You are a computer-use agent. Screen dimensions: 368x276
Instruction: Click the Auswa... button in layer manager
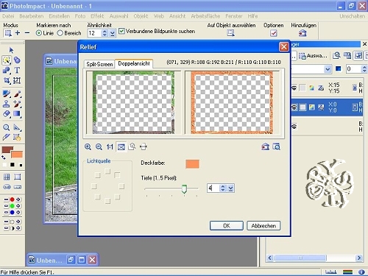point(313,56)
